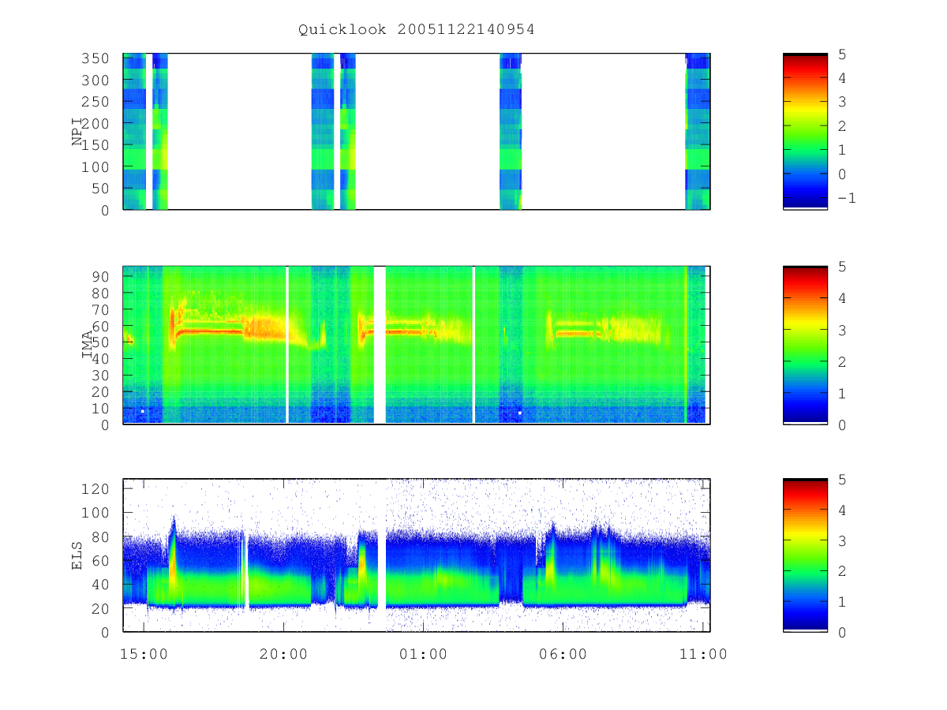Click the 15:00 time tick label
Image resolution: width=947 pixels, height=710 pixels.
pos(144,654)
